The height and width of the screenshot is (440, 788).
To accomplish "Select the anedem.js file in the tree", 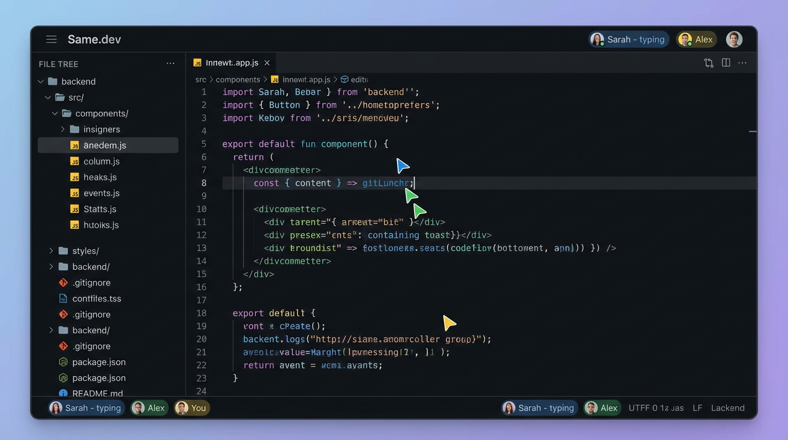I will click(105, 145).
